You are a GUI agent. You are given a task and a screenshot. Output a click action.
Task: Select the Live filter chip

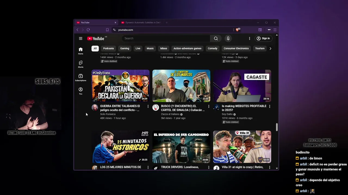pos(138,48)
